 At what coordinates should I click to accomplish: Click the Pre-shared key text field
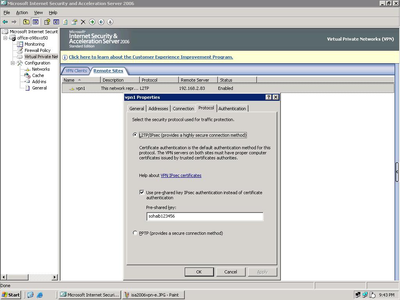click(x=205, y=216)
